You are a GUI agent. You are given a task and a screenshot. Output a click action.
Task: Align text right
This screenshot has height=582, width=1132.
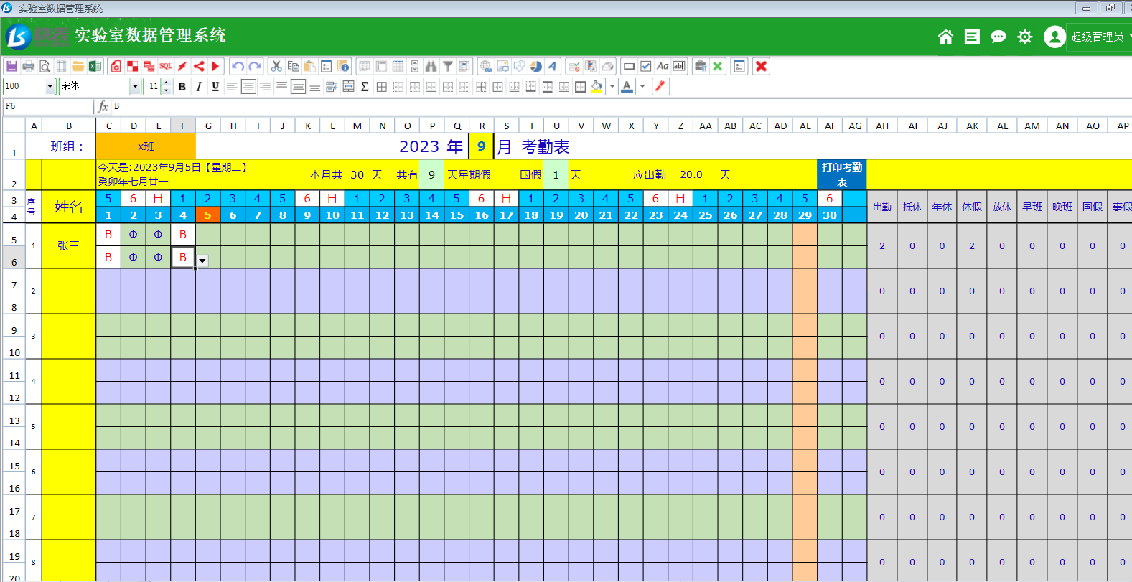point(265,87)
